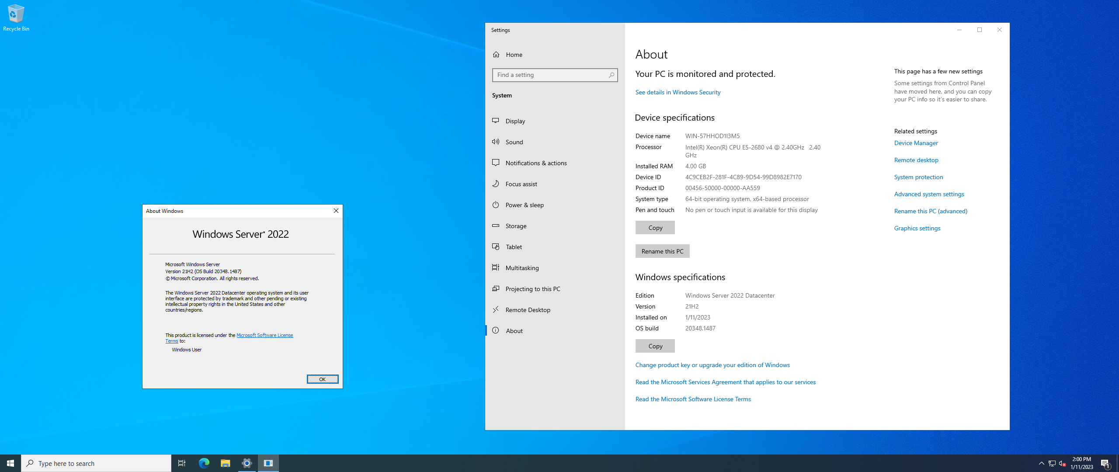This screenshot has width=1119, height=472.
Task: Open the Multitasking icon
Action: click(496, 267)
